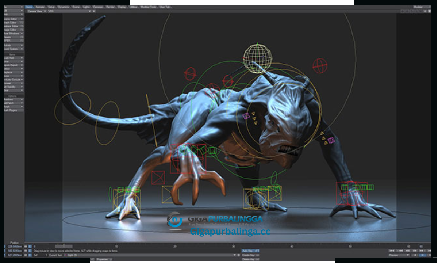Click the Modeler button at top right

click(x=422, y=7)
